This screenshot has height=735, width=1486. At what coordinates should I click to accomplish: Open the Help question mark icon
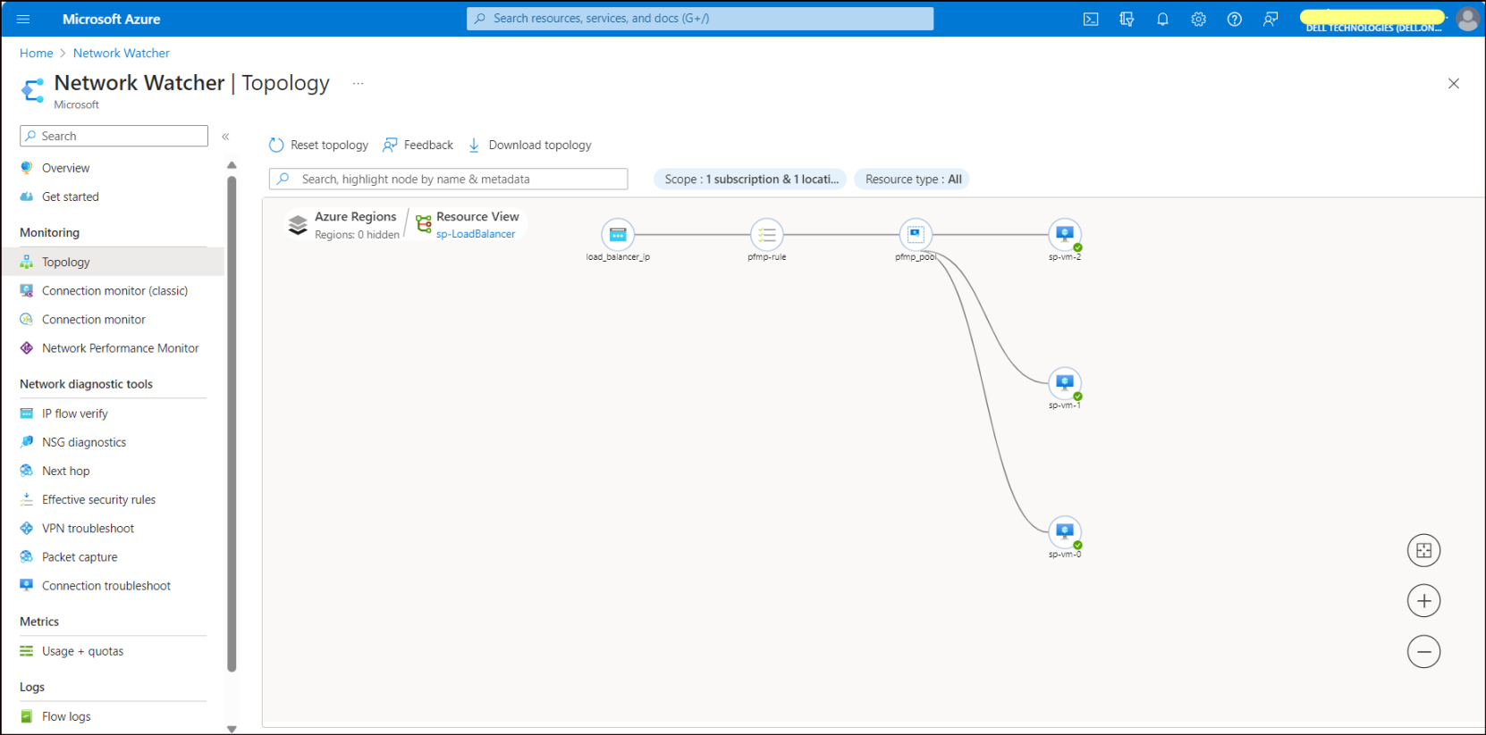[1234, 19]
